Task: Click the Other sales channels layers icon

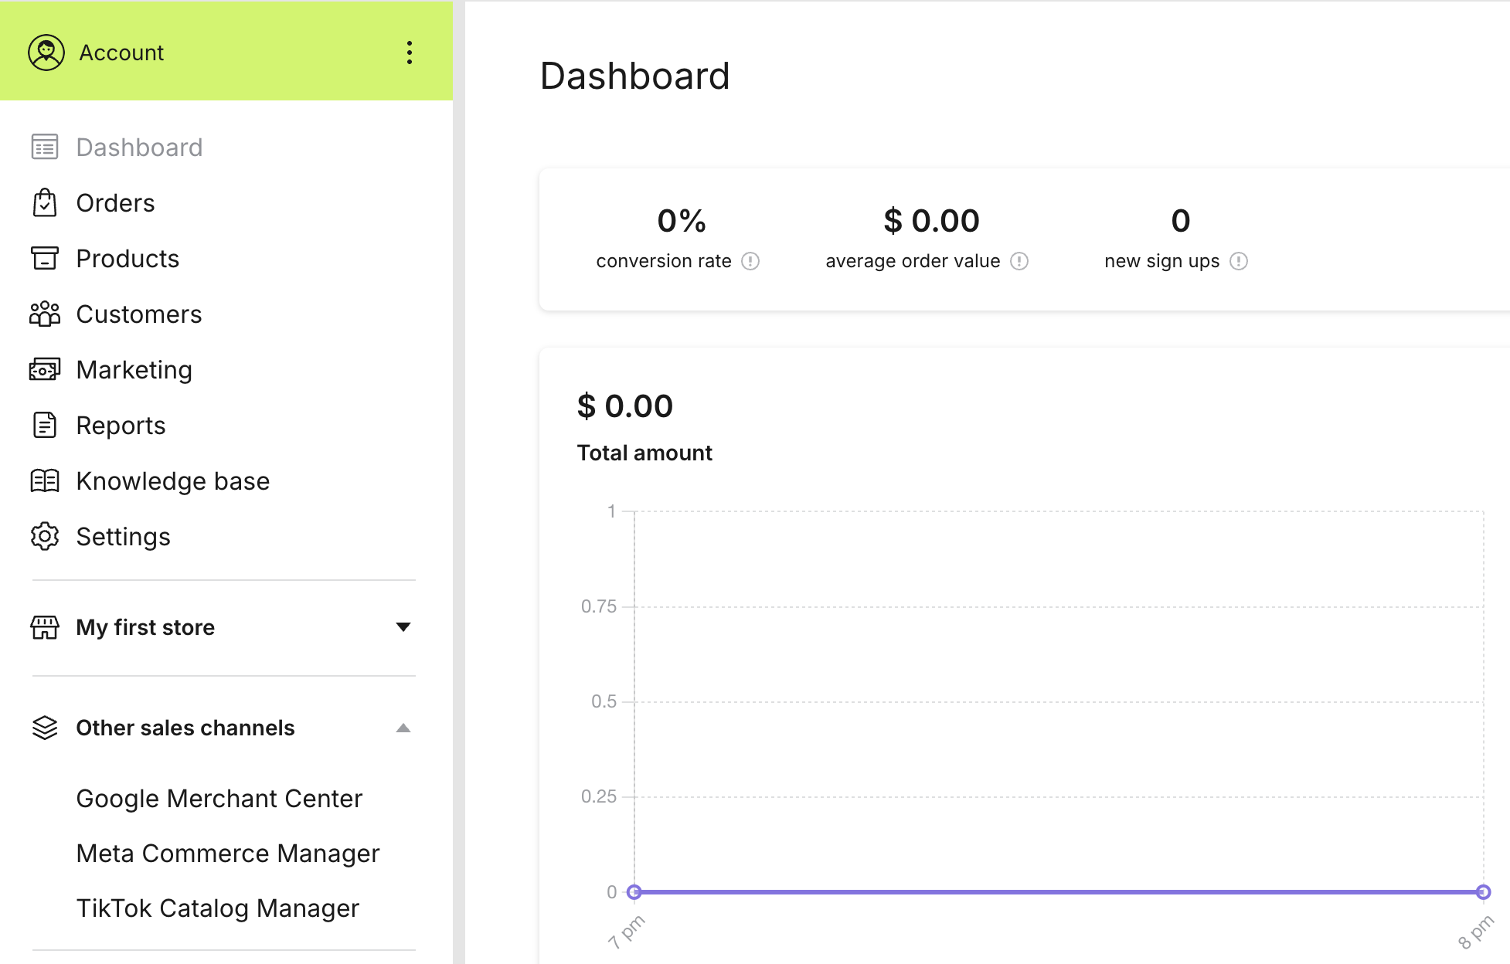Action: coord(45,728)
